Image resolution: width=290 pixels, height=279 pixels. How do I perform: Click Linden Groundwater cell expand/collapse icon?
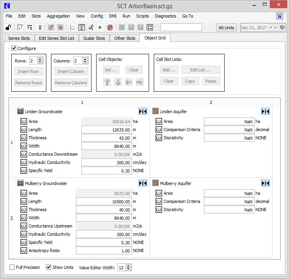pyautogui.click(x=143, y=112)
